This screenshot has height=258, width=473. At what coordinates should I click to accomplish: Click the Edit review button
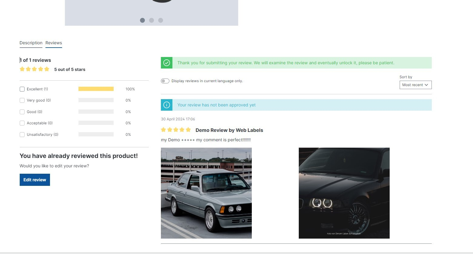[35, 179]
